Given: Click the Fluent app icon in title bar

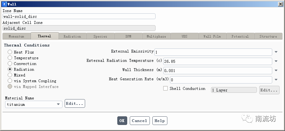Looking at the screenshot, I should coord(4,4).
